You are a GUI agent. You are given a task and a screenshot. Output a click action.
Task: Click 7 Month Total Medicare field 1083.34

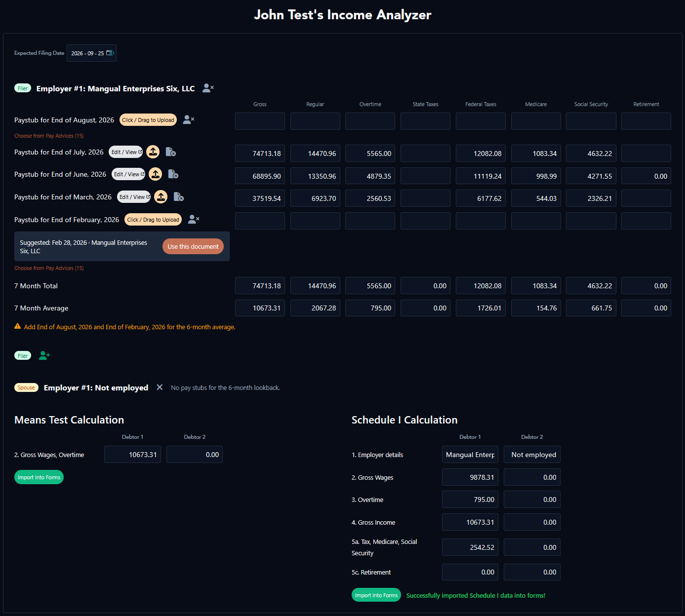click(x=536, y=286)
